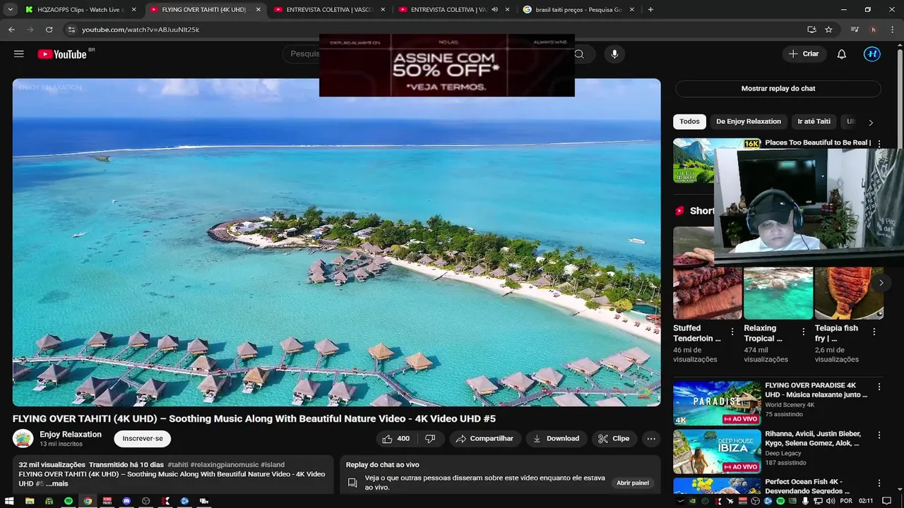This screenshot has width=904, height=508.
Task: Open Discord from the taskbar
Action: [x=126, y=501]
